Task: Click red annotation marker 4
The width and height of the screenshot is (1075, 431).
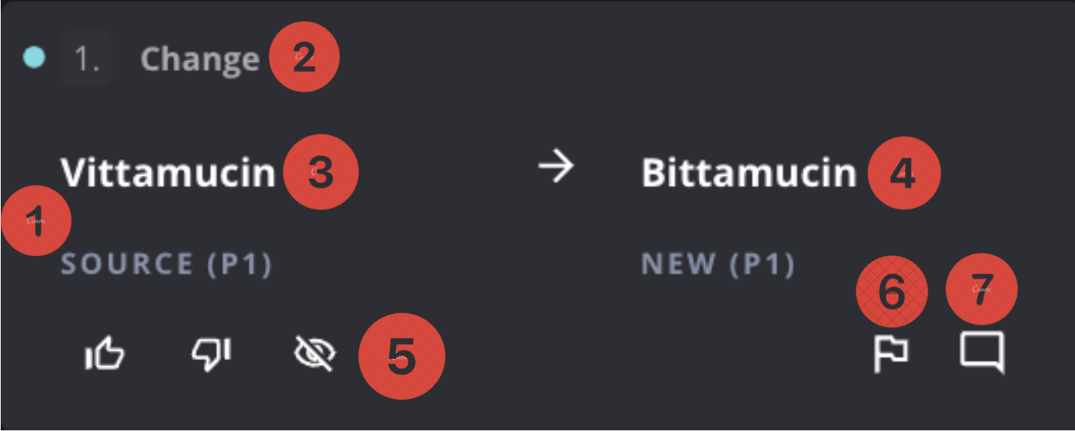Action: [x=902, y=173]
